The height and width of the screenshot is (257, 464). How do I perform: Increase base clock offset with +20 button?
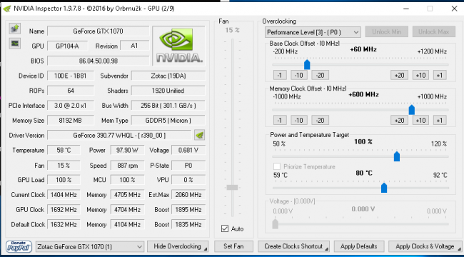click(x=400, y=75)
